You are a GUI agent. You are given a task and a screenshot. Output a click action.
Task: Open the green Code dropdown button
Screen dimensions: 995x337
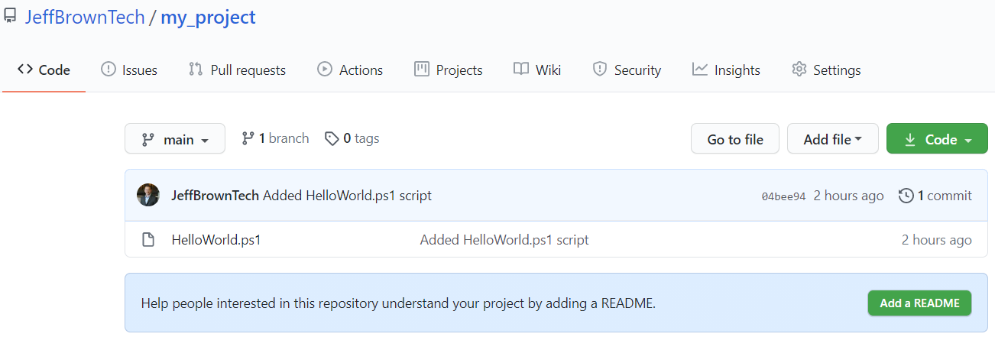coord(937,139)
